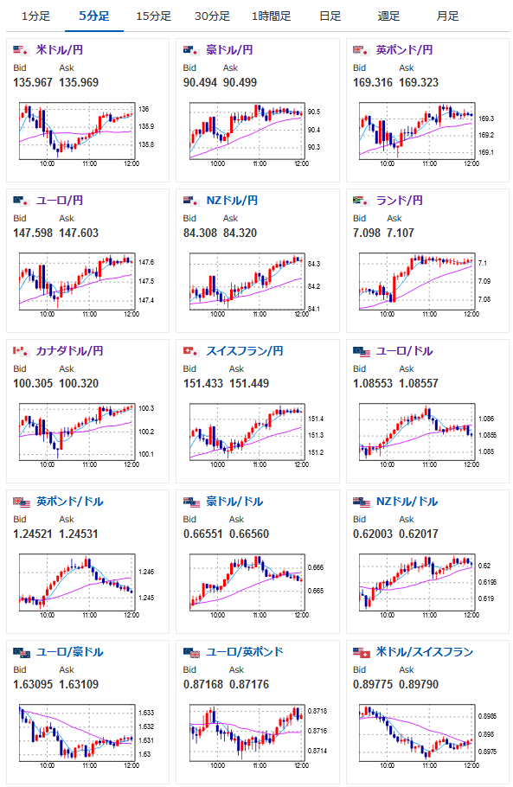This screenshot has height=787, width=513.
Task: Open the NZドル/円 pair link
Action: 232,201
